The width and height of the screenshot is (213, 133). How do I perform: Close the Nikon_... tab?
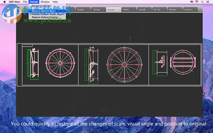click(134, 10)
